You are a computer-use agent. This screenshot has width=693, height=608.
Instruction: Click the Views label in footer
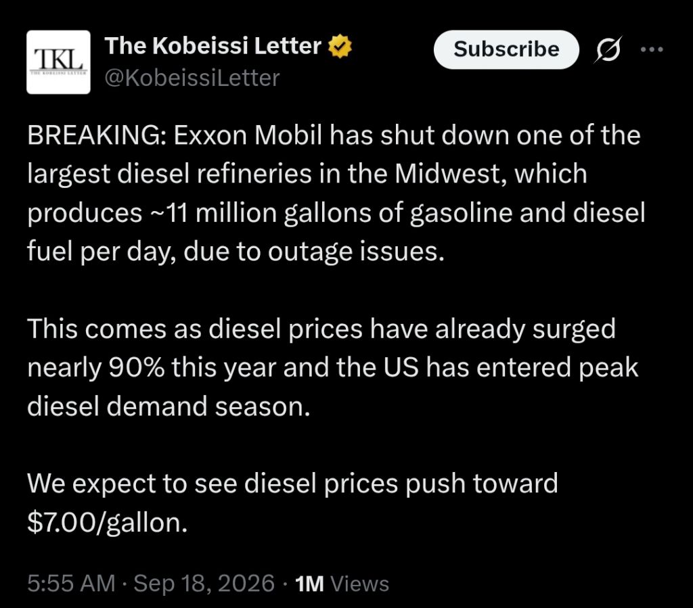tap(360, 584)
